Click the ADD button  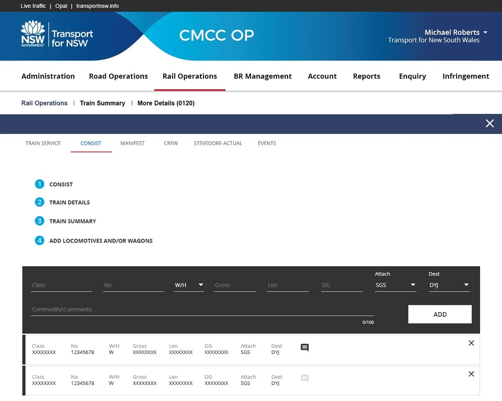coord(440,314)
